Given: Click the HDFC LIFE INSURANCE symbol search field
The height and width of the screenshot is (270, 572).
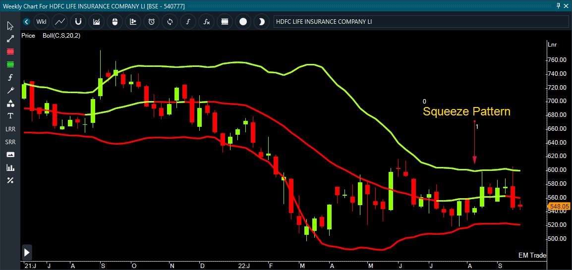Looking at the screenshot, I should point(420,22).
